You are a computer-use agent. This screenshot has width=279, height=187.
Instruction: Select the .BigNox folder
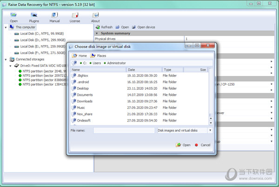82,76
